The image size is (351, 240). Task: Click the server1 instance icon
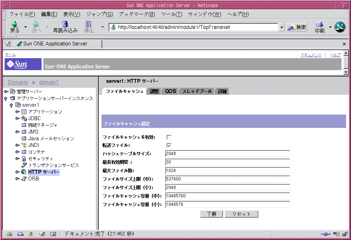coord(18,105)
